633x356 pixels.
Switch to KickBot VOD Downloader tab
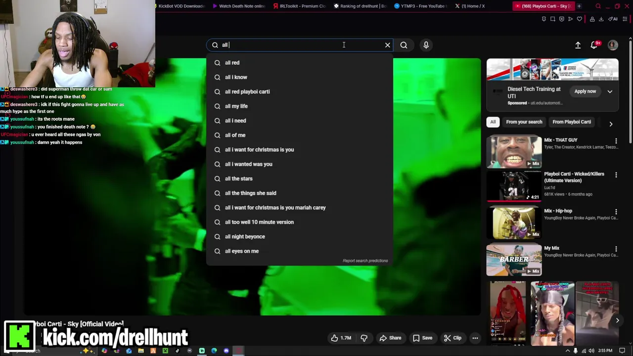pyautogui.click(x=178, y=6)
